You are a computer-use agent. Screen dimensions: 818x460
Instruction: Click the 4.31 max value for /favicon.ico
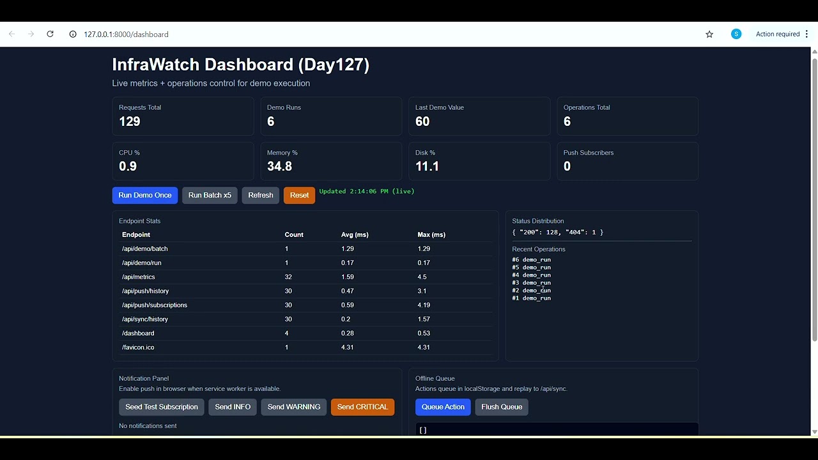click(x=424, y=347)
